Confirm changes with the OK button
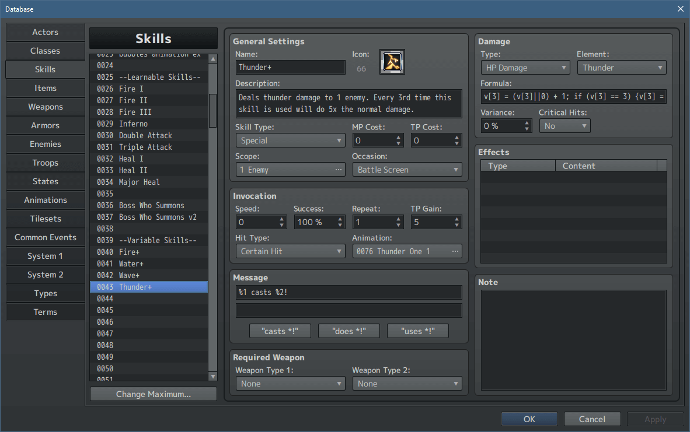The width and height of the screenshot is (690, 432). click(529, 419)
